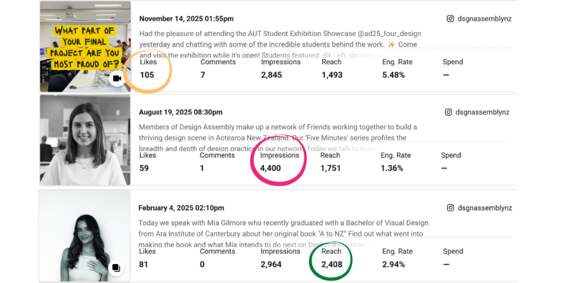The image size is (567, 283).
Task: Open dsgnassemblynz account on the February 4 post
Action: (485, 208)
